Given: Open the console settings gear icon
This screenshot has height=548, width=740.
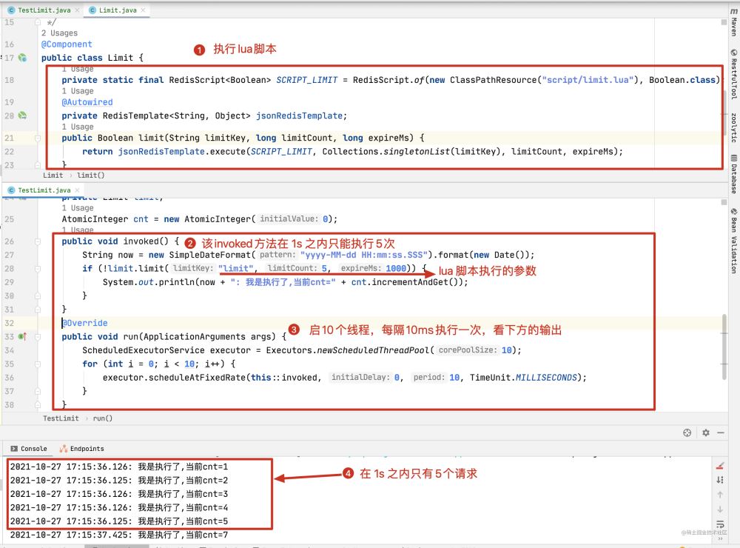Looking at the screenshot, I should pos(705,432).
